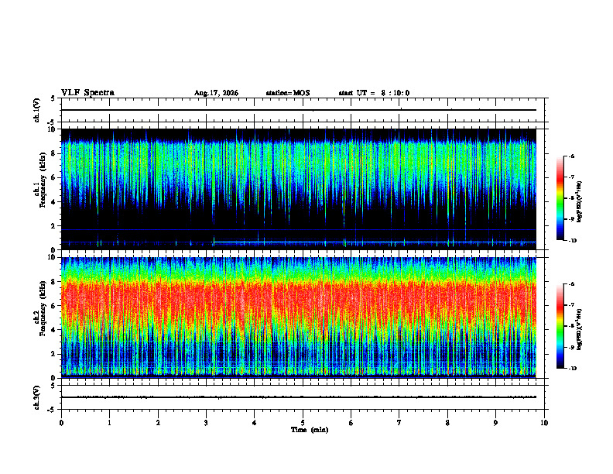Click the ch.1 "Frequency (kHz)" axis label
Image resolution: width=613 pixels, height=474 pixels.
coord(43,180)
